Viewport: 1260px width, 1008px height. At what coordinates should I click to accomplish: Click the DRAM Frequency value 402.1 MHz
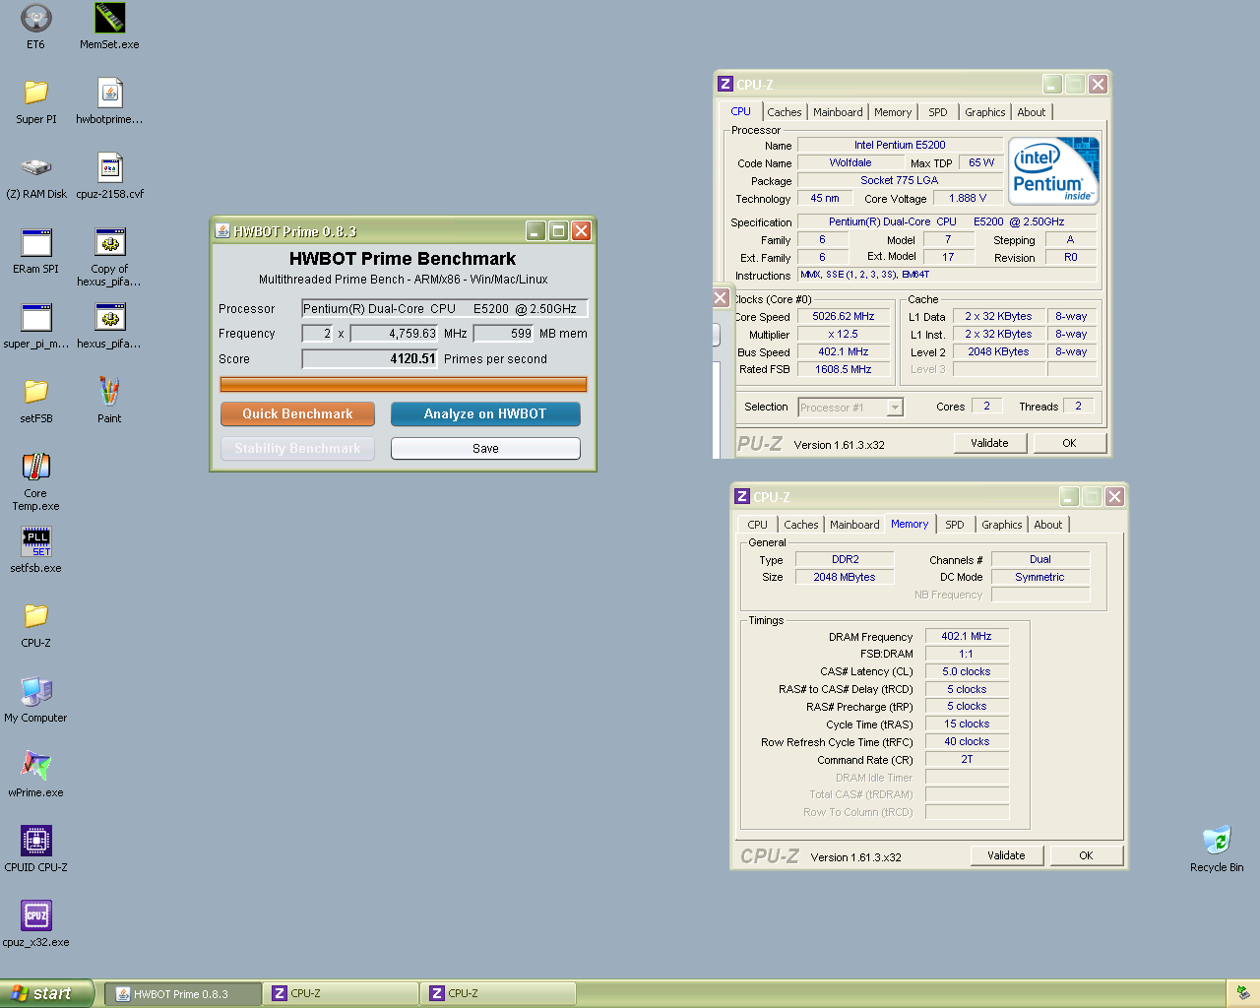[967, 637]
